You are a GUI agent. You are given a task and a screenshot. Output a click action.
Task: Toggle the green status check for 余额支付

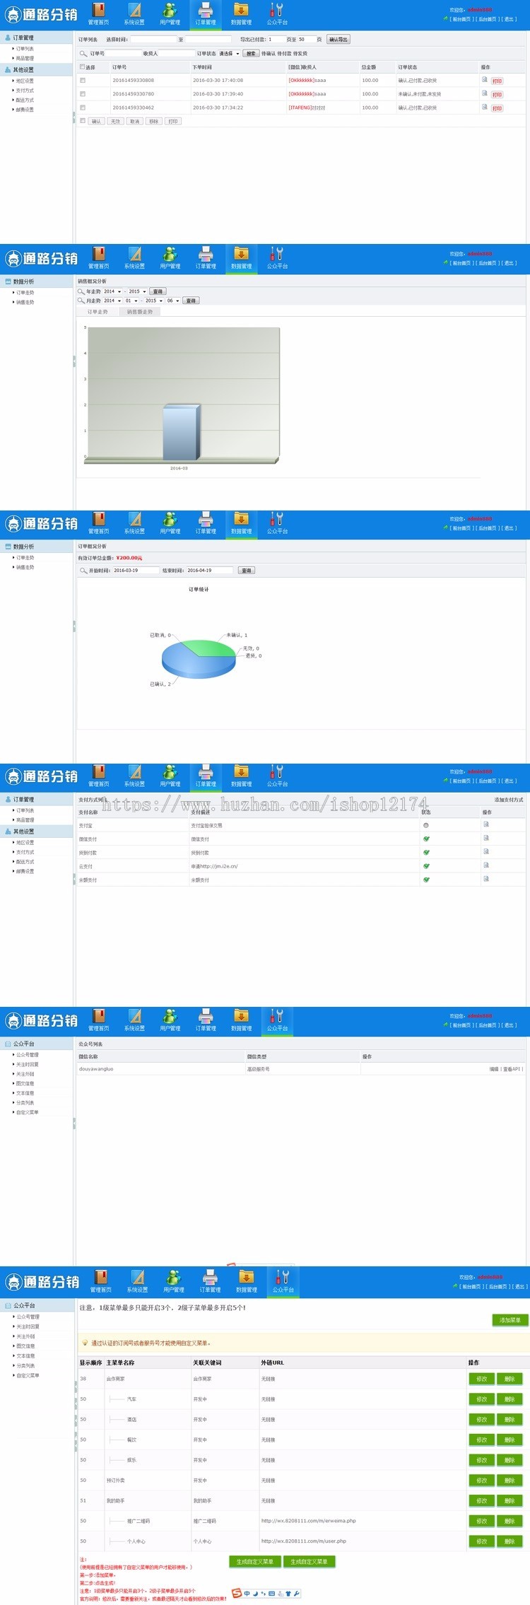point(426,880)
